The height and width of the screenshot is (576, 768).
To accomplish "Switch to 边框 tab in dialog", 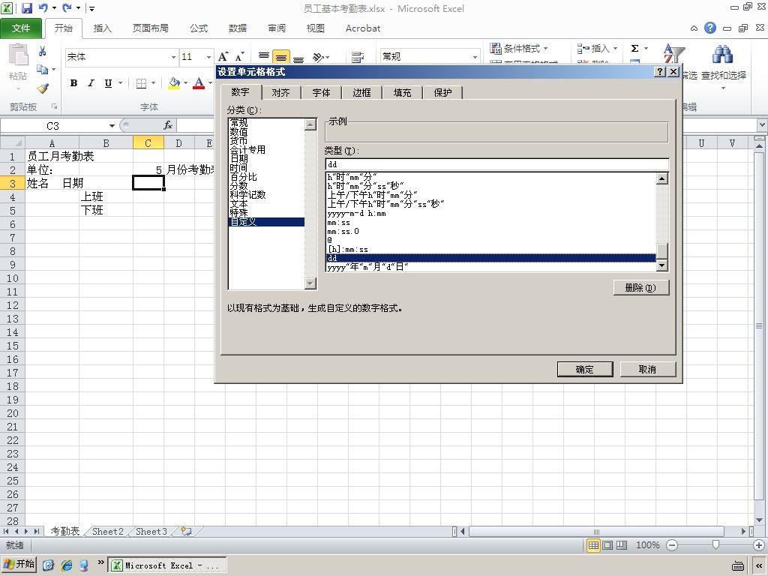I will coord(362,92).
